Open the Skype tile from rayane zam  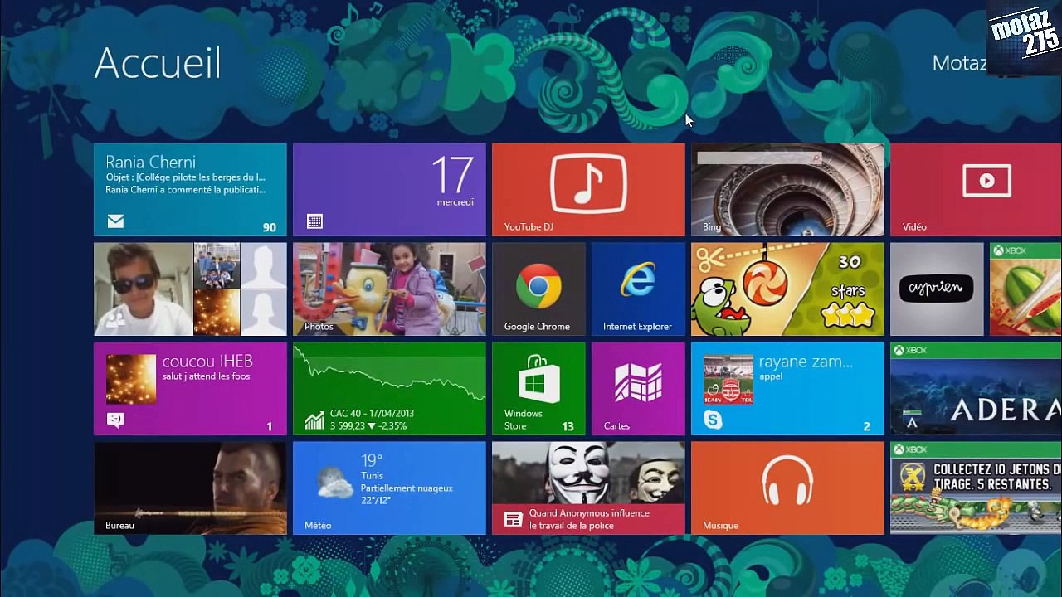tap(787, 389)
